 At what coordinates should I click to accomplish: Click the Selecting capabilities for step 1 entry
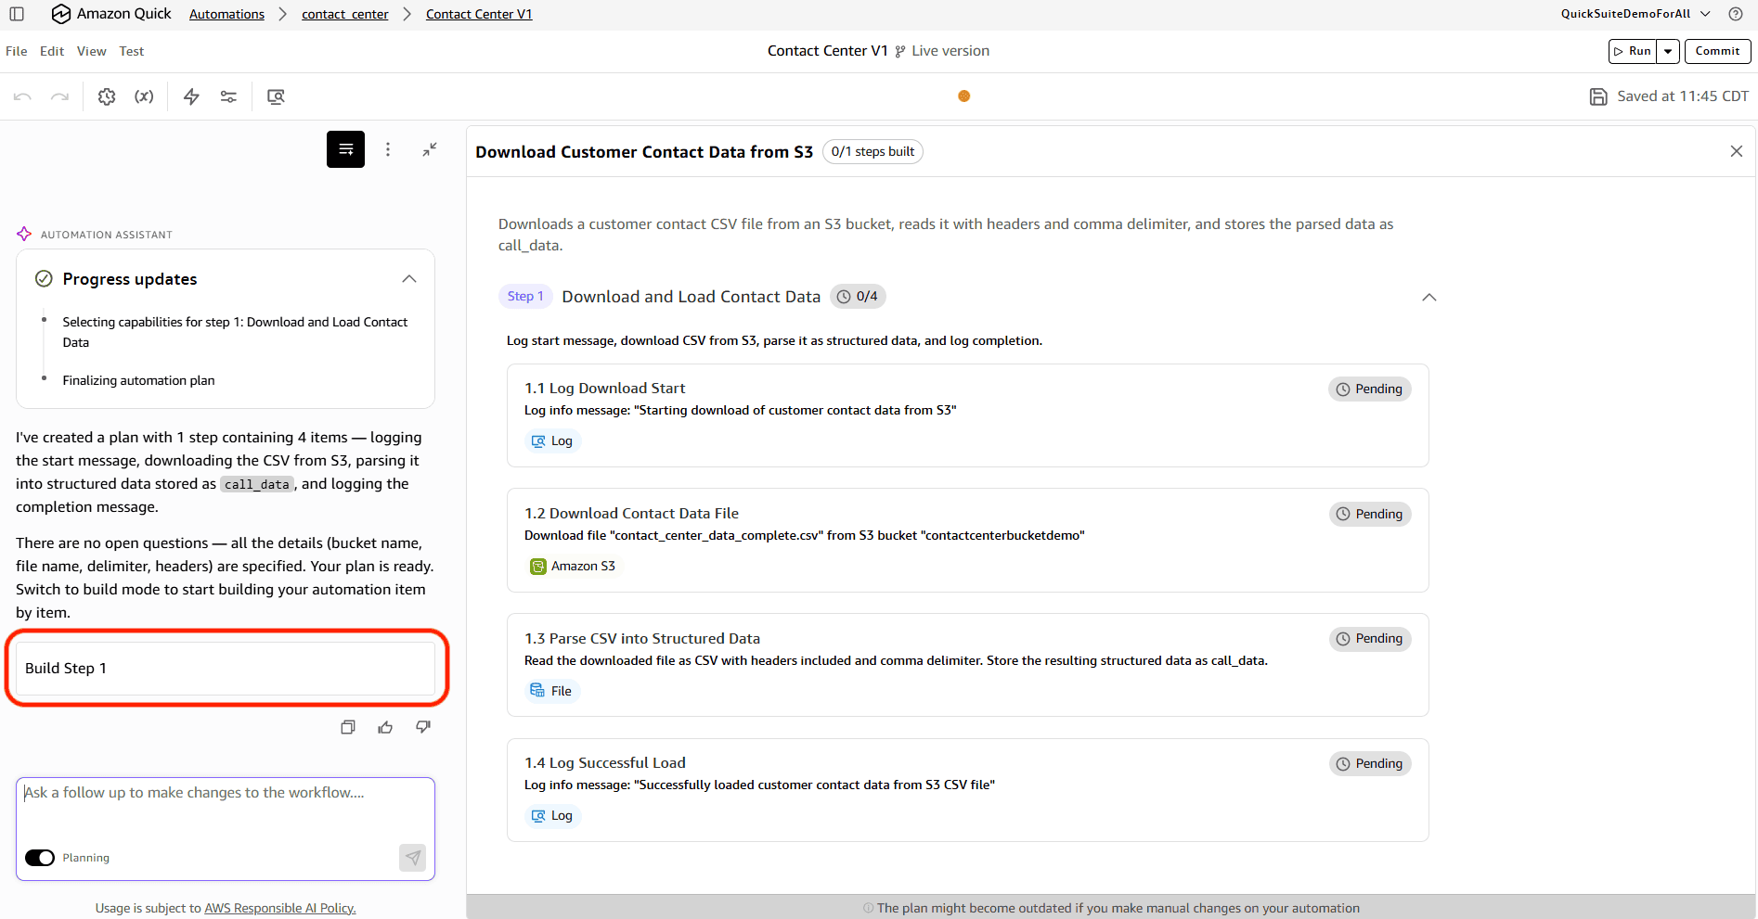[235, 332]
